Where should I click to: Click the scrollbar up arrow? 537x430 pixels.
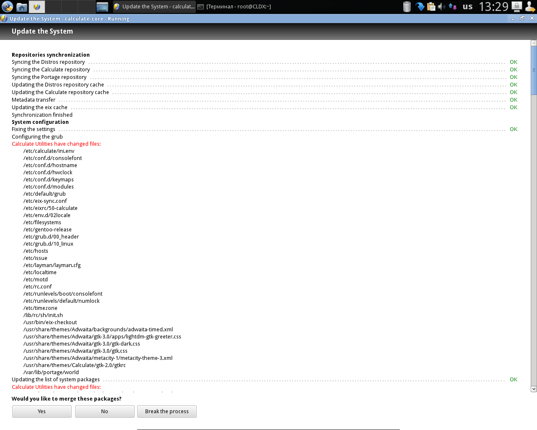click(x=534, y=43)
